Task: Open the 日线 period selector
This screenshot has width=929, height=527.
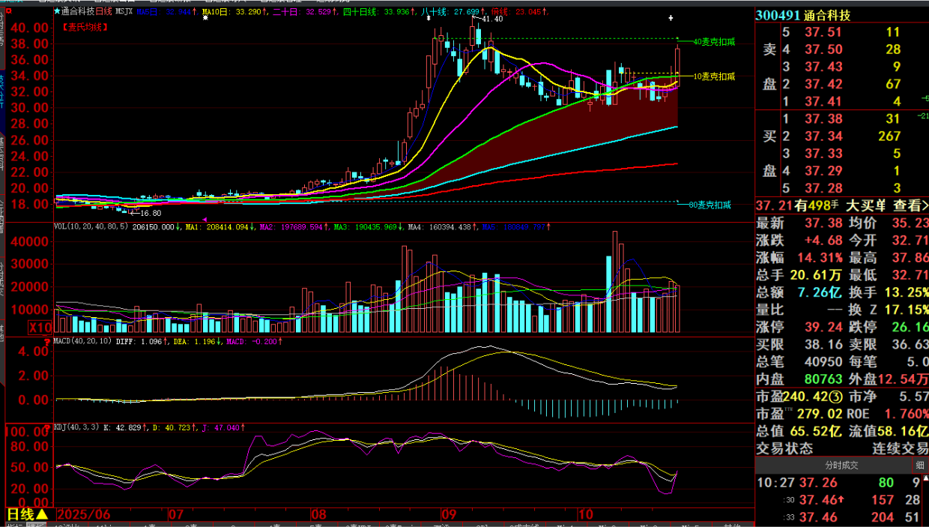Action: [27, 514]
